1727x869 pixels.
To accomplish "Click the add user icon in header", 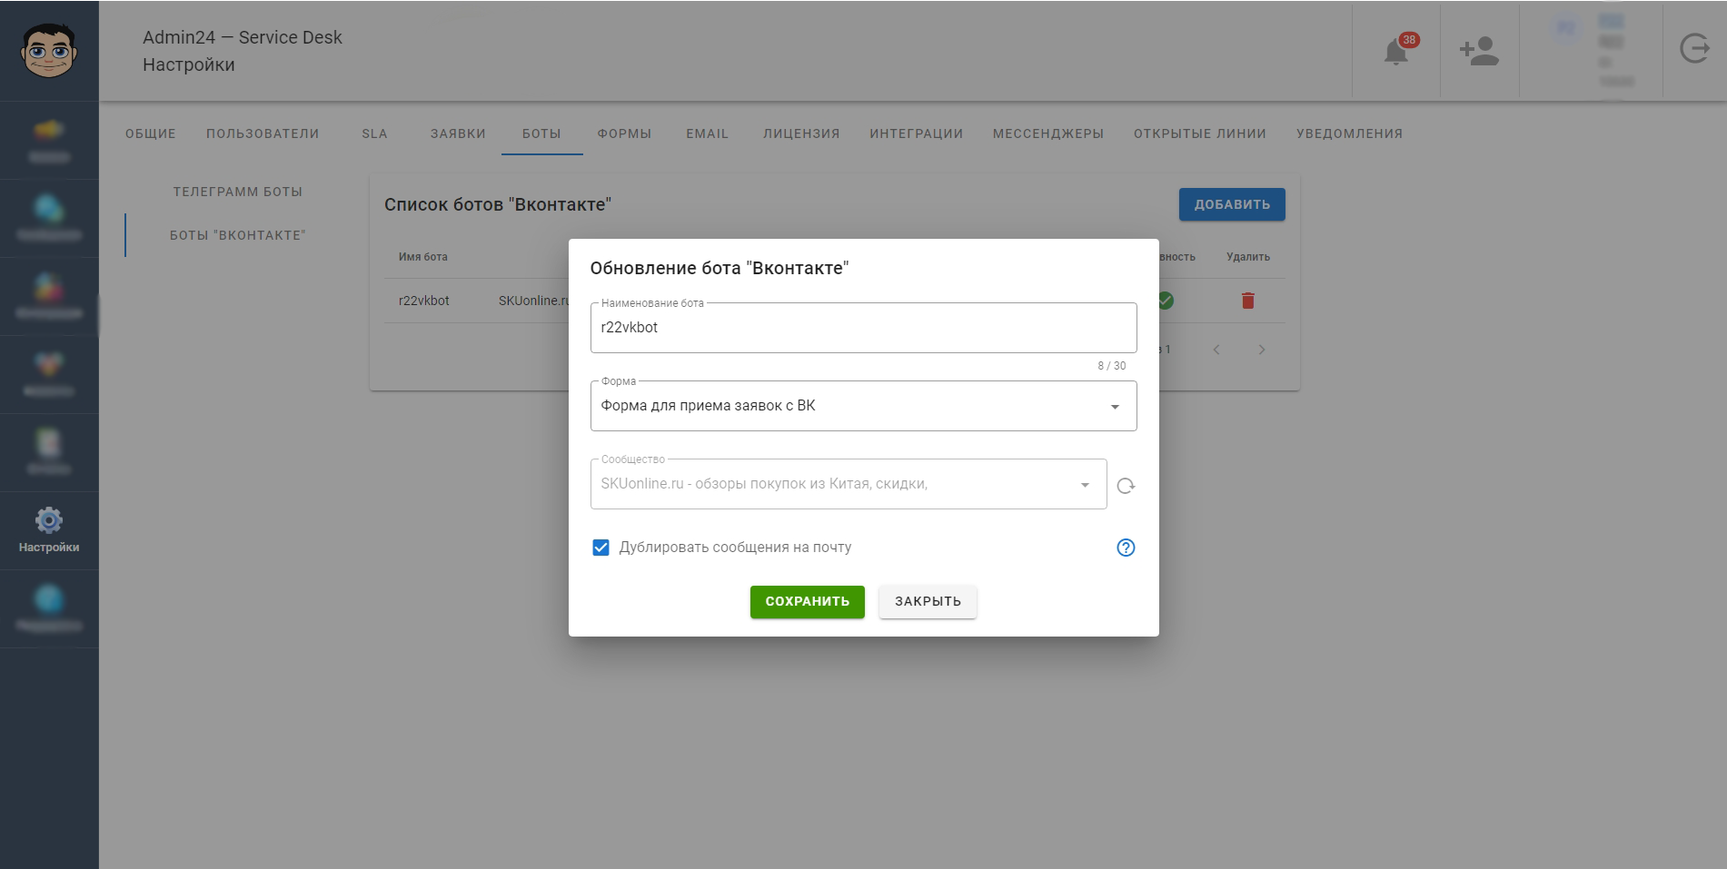I will 1479,51.
